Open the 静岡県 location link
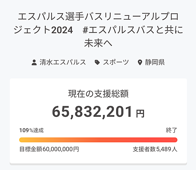 [x=155, y=62]
